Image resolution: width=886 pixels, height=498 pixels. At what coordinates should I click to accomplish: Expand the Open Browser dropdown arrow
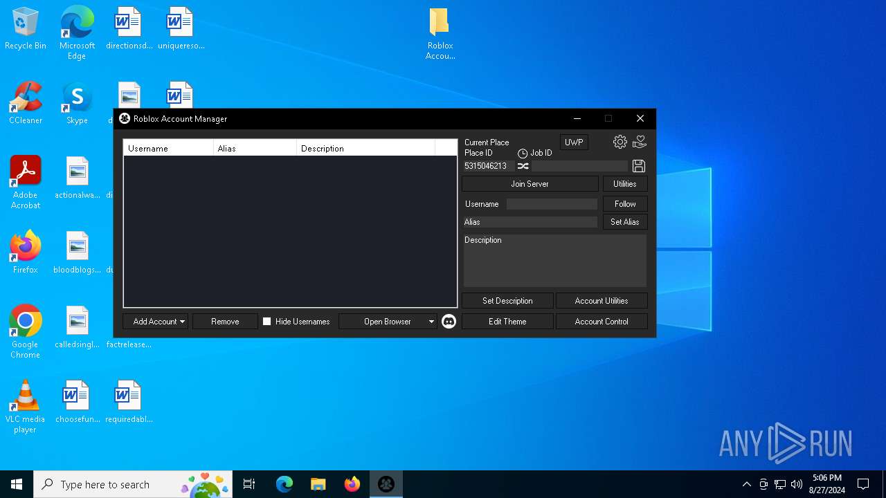431,322
